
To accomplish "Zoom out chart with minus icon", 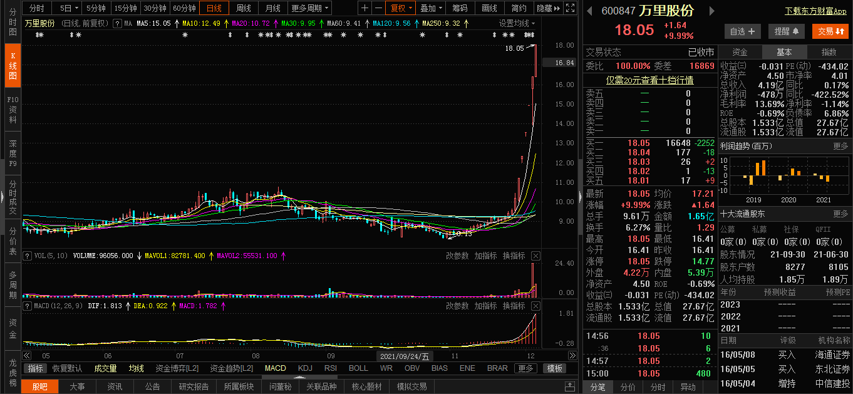I will [378, 8].
